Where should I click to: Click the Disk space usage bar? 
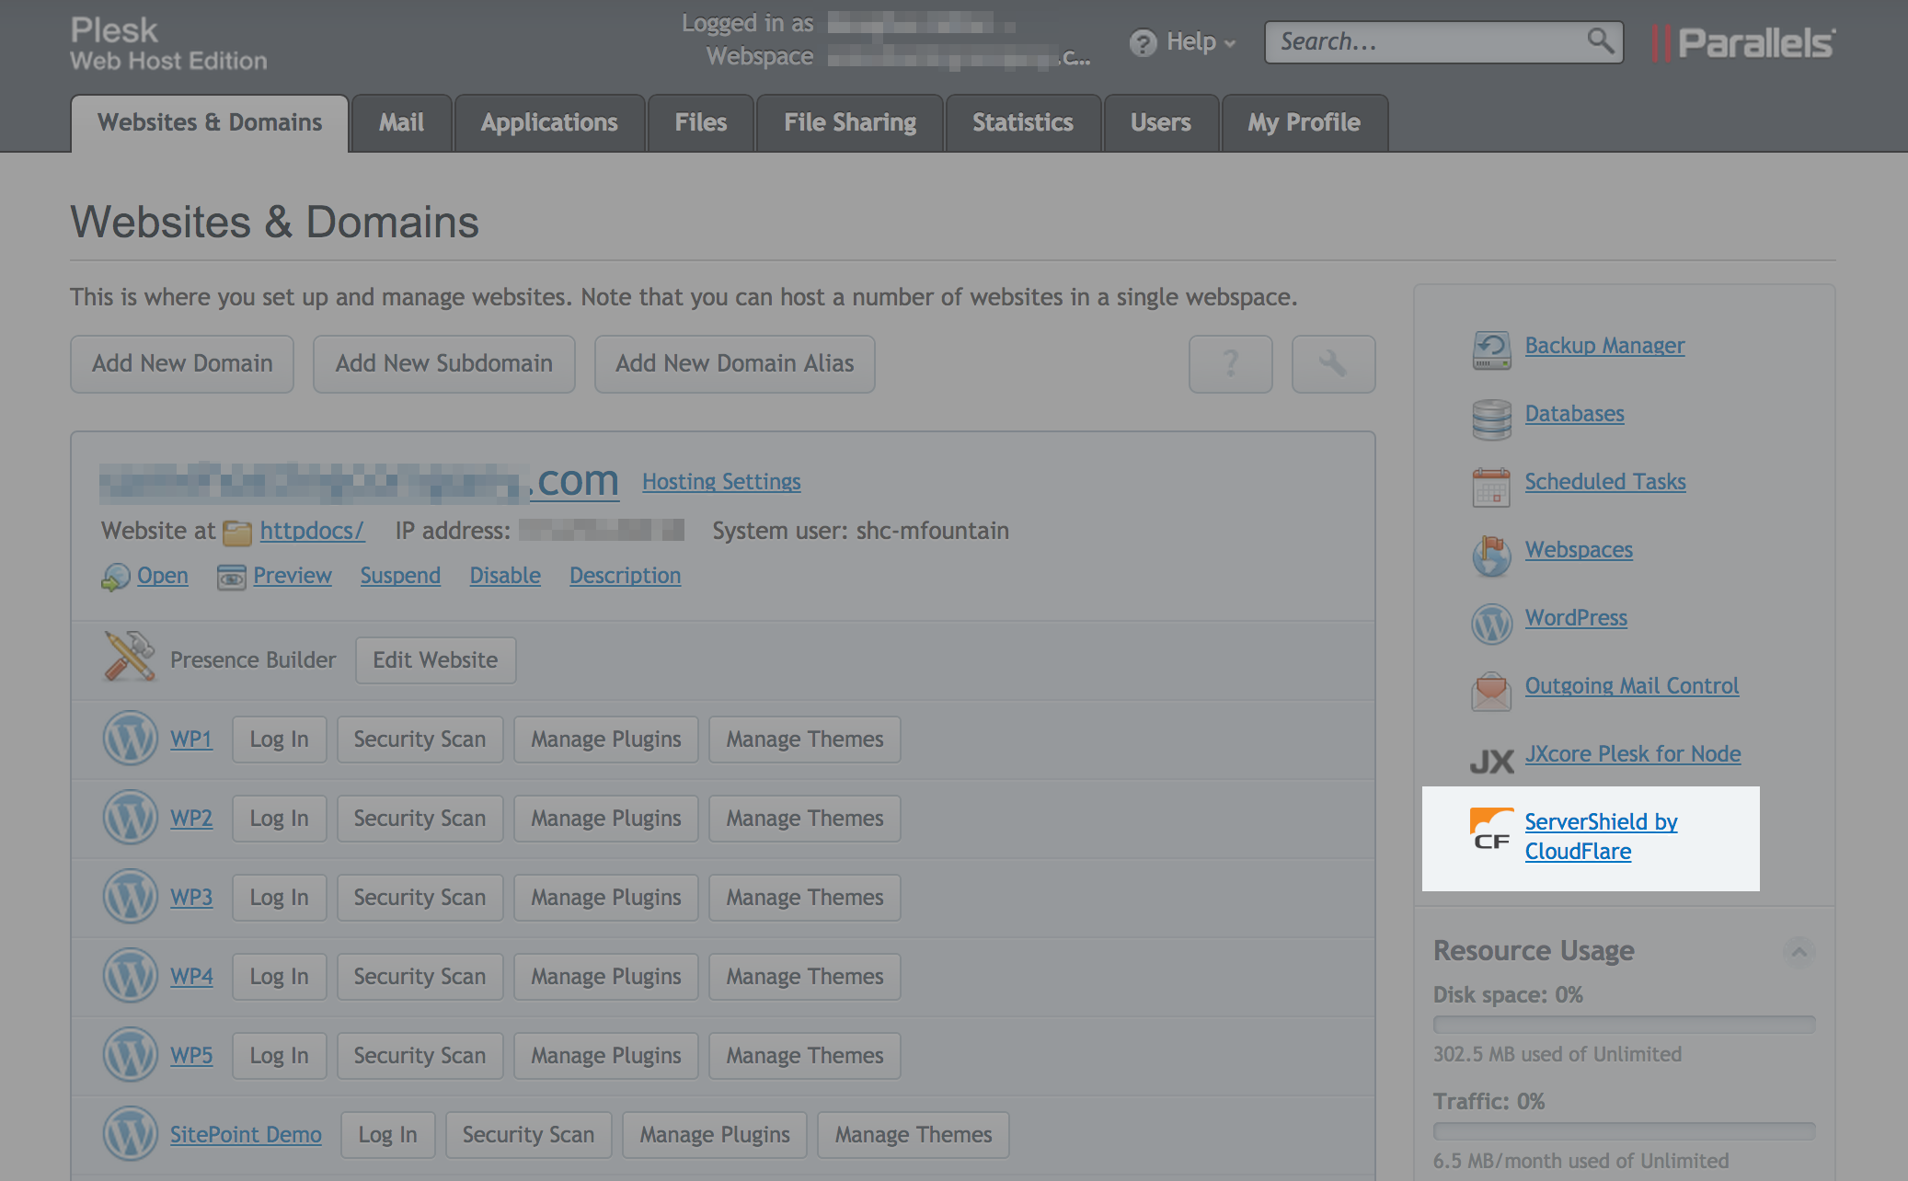[1624, 1024]
